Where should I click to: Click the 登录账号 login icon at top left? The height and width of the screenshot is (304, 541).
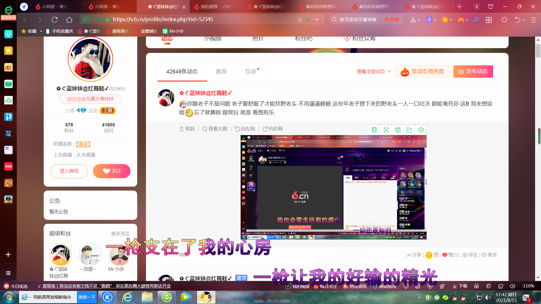coord(8,13)
